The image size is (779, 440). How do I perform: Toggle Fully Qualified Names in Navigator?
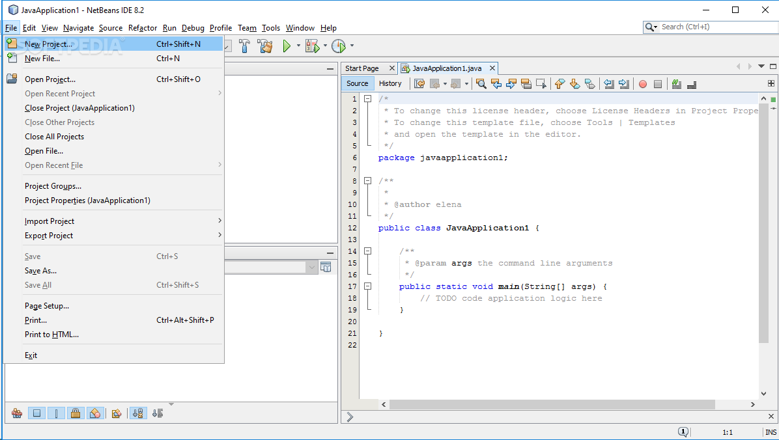[117, 413]
